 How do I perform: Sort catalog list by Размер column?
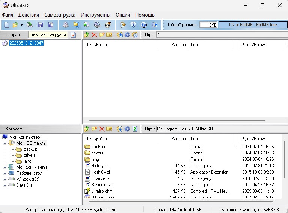(173, 139)
